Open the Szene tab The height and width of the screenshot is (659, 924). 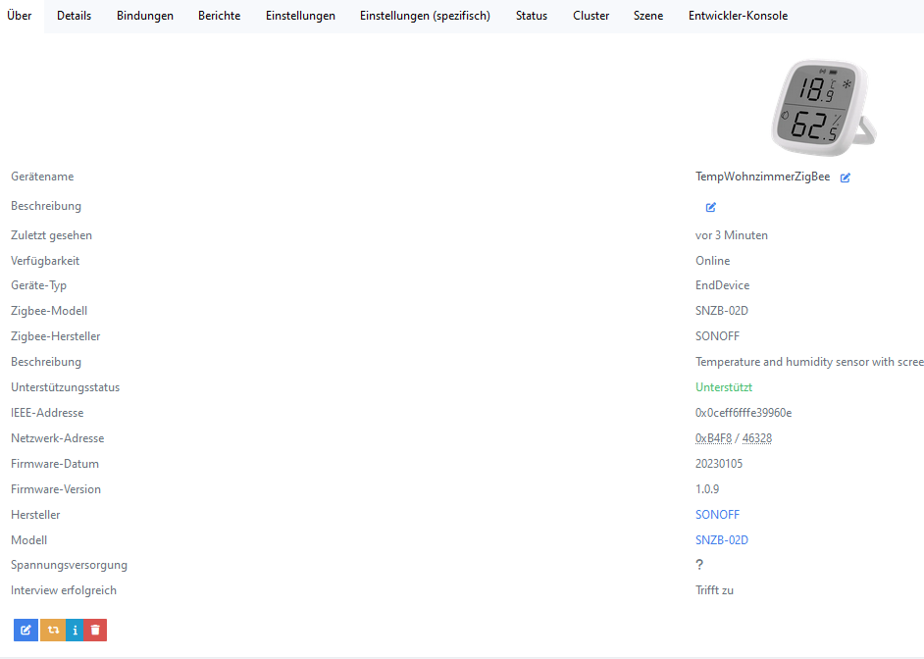click(x=648, y=16)
